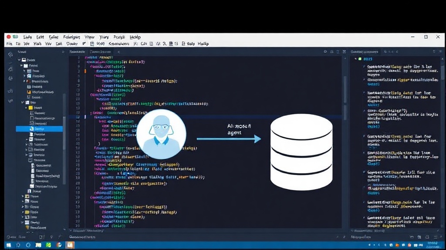Click the circular Cortana icon on taskbar
This screenshot has height=250, width=446.
click(x=28, y=245)
